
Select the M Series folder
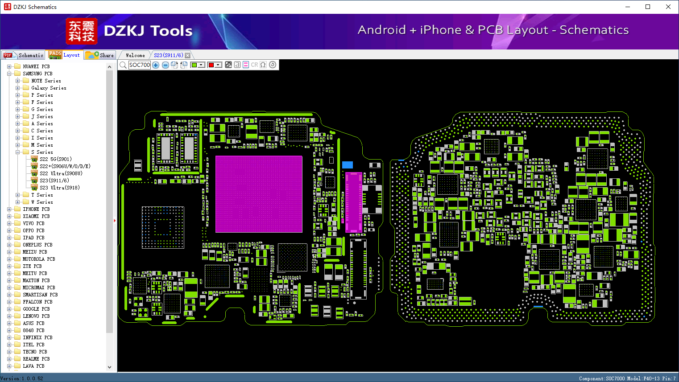(42, 145)
